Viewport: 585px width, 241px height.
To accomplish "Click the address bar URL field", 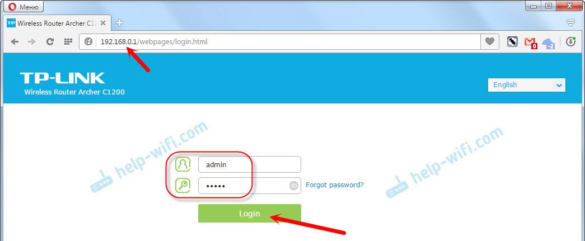I will coord(288,42).
